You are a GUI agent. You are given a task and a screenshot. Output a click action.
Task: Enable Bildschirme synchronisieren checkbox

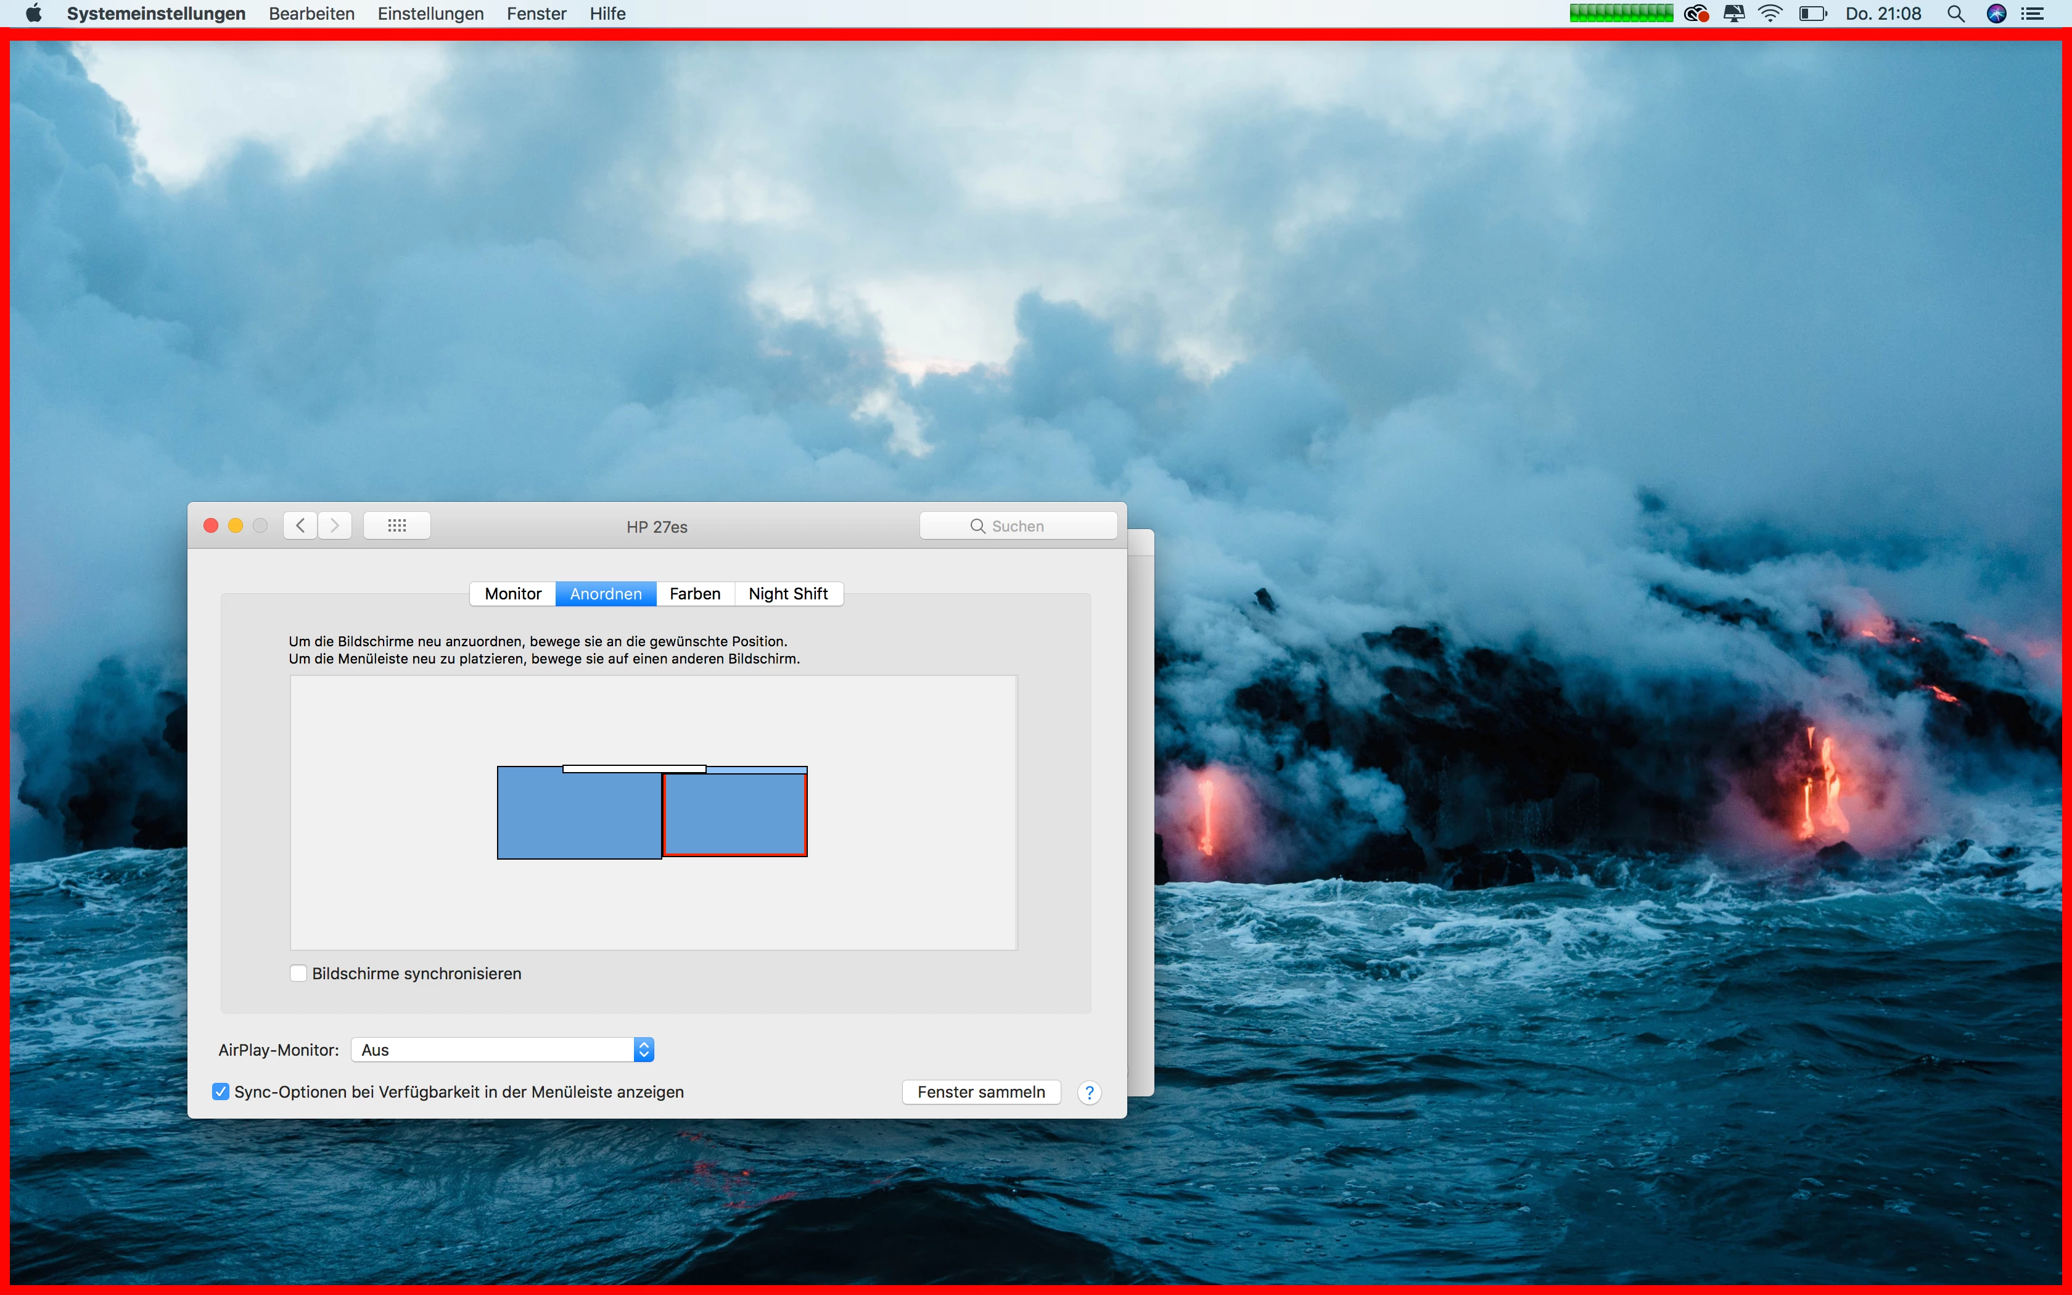[299, 973]
